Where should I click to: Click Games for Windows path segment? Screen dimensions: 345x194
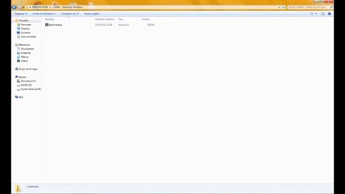(67, 7)
